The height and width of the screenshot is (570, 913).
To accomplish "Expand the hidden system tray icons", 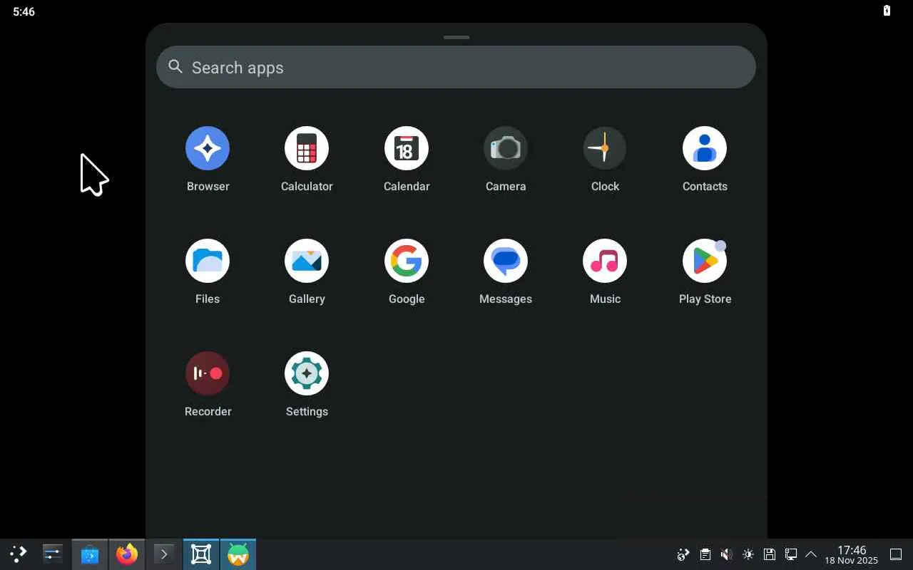I will (811, 554).
